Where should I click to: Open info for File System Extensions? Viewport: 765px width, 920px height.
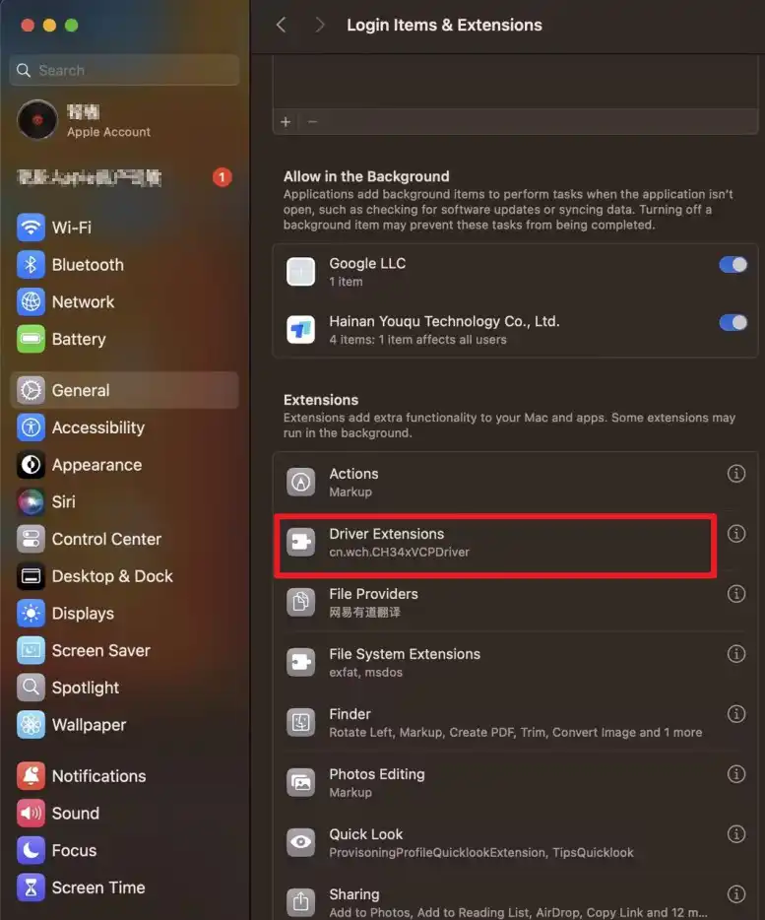(x=735, y=654)
